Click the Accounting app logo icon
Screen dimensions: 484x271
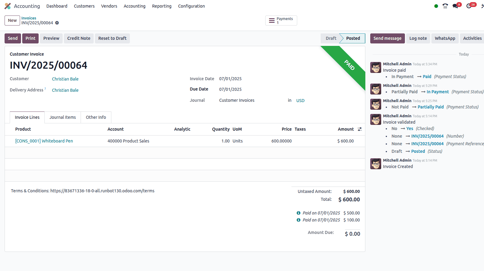click(x=8, y=6)
